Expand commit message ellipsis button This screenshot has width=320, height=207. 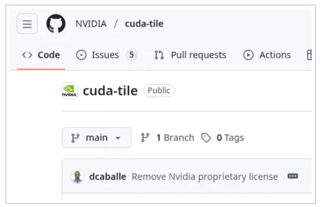(x=293, y=177)
